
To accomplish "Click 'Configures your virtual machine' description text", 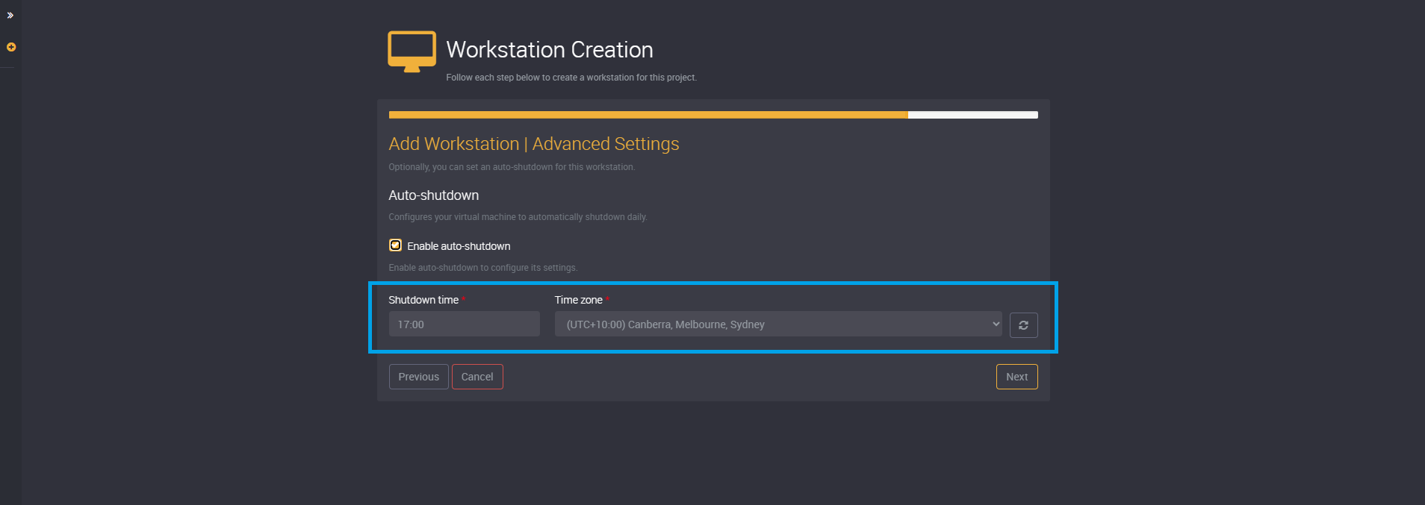I will point(518,217).
